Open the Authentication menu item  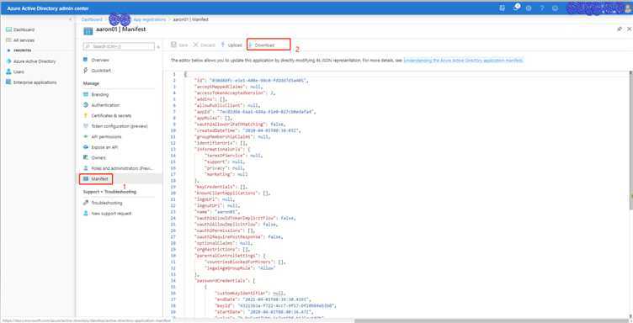(101, 105)
